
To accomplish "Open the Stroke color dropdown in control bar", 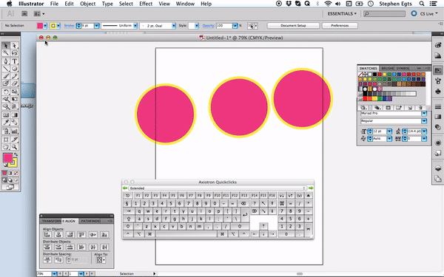I will coord(58,26).
